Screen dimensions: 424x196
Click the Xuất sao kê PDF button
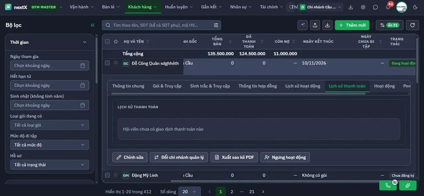coord(234,157)
